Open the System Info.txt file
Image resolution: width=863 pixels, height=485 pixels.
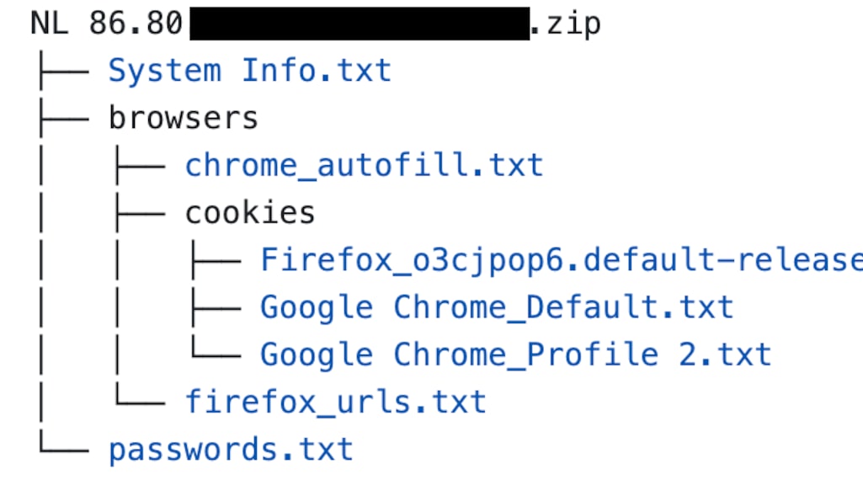pyautogui.click(x=249, y=70)
